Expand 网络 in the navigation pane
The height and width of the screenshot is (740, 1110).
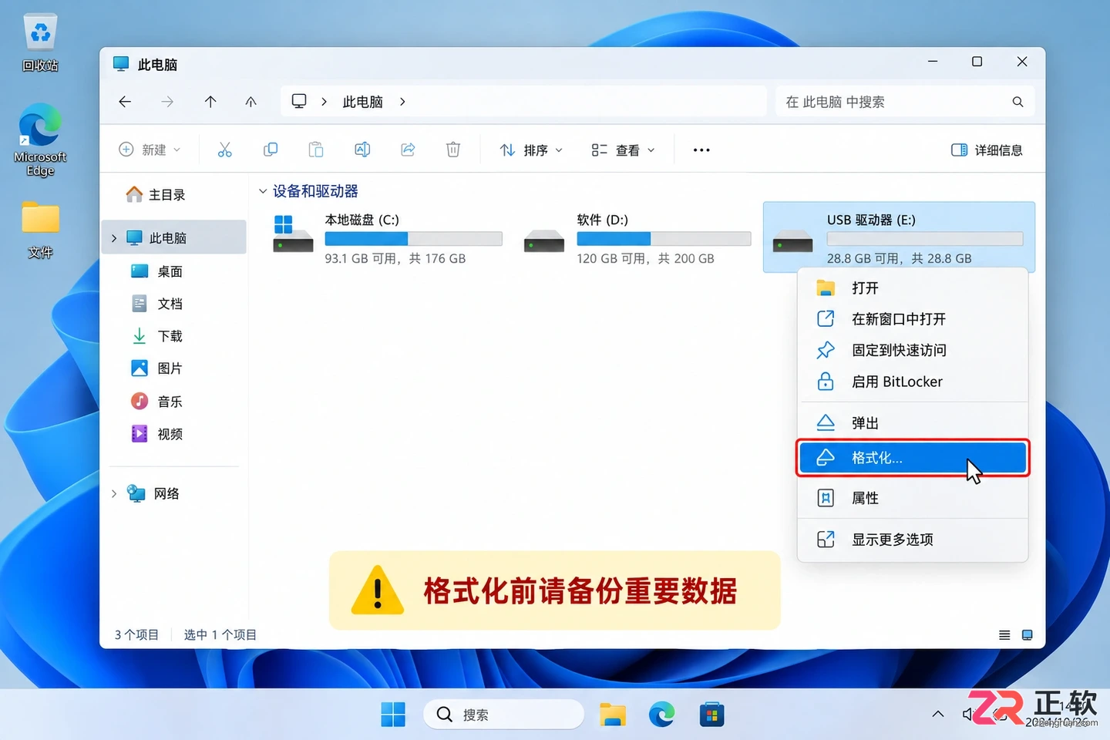click(x=114, y=493)
